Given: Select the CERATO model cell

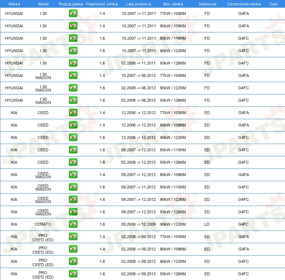Looking at the screenshot, I should point(43,224).
